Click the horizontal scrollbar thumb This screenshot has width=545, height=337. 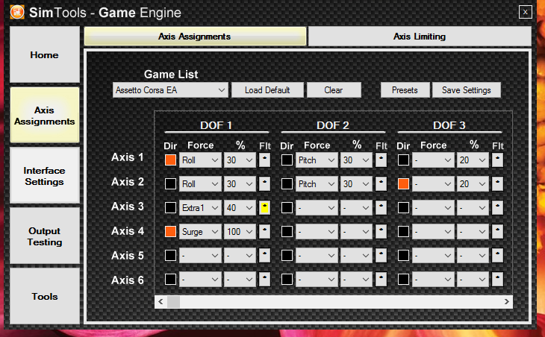pyautogui.click(x=173, y=302)
